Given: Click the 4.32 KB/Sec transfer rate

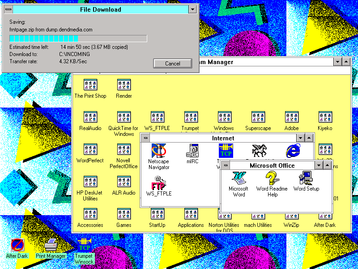Looking at the screenshot, I should point(73,61).
